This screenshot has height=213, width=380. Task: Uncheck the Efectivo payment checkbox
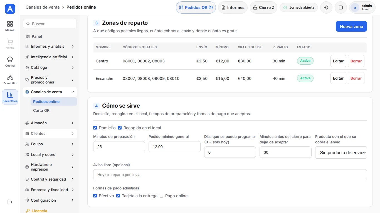(x=95, y=196)
